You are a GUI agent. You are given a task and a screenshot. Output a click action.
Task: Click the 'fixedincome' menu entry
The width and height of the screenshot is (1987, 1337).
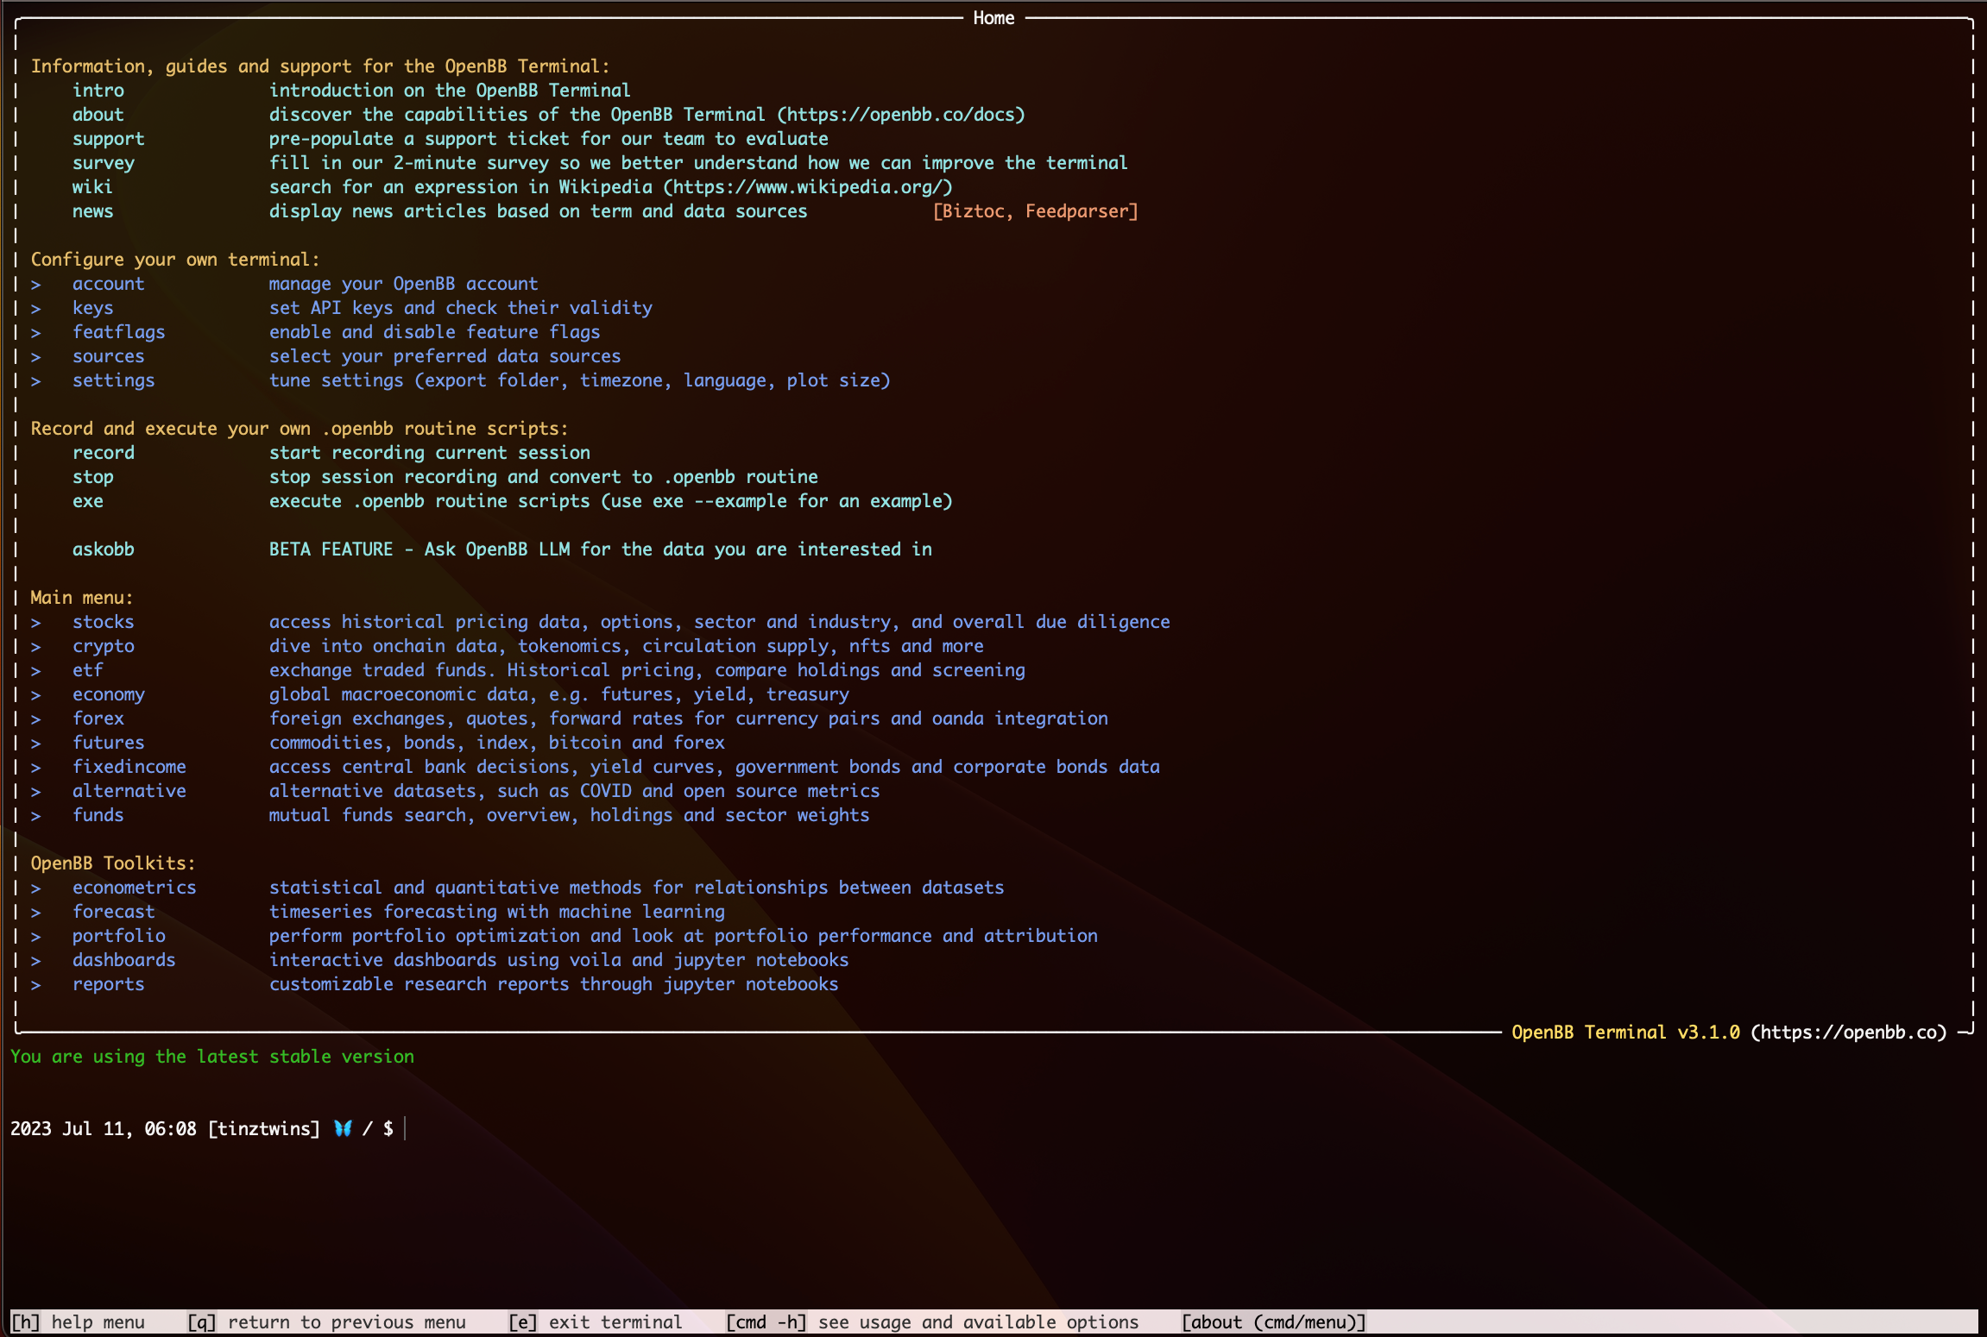(x=129, y=767)
